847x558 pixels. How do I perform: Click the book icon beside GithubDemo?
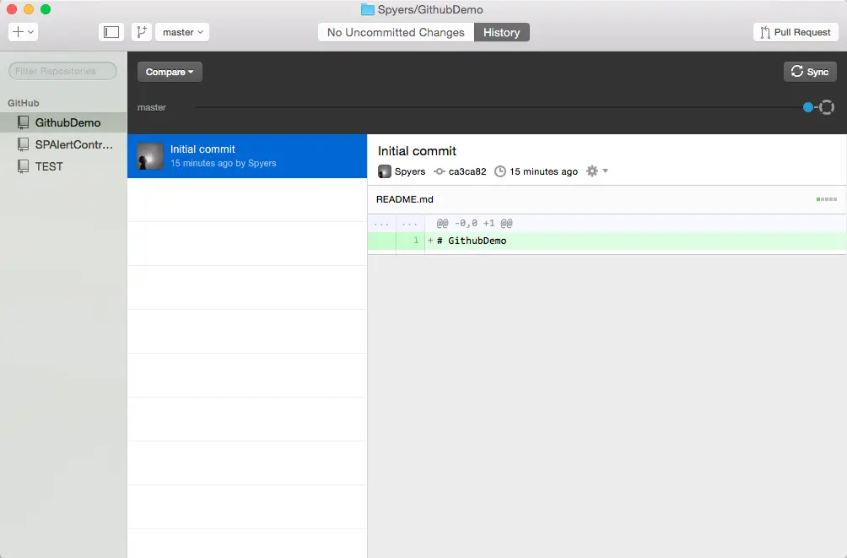(24, 122)
